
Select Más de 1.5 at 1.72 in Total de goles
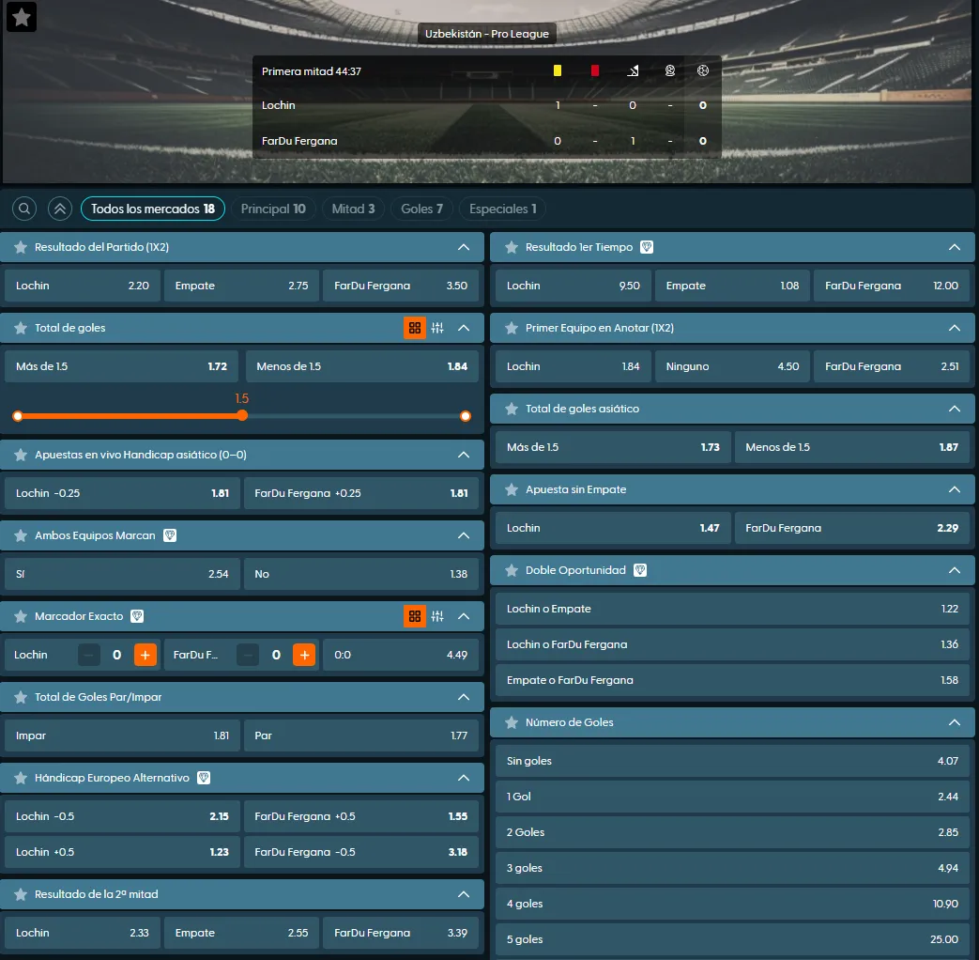click(x=122, y=366)
